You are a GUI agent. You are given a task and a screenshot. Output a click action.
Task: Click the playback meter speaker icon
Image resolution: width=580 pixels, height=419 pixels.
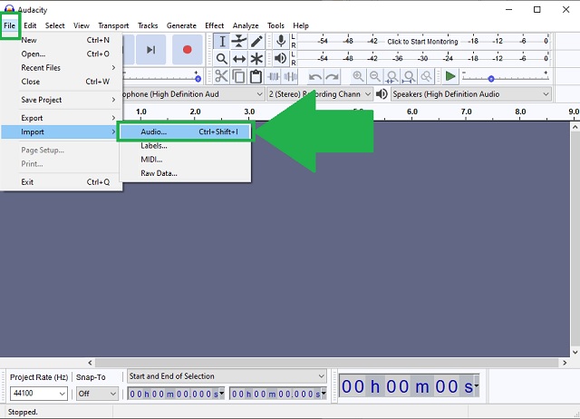point(281,58)
